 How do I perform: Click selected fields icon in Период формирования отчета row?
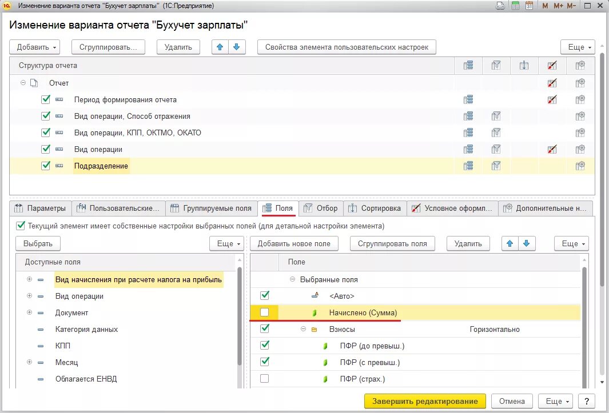[x=468, y=100]
